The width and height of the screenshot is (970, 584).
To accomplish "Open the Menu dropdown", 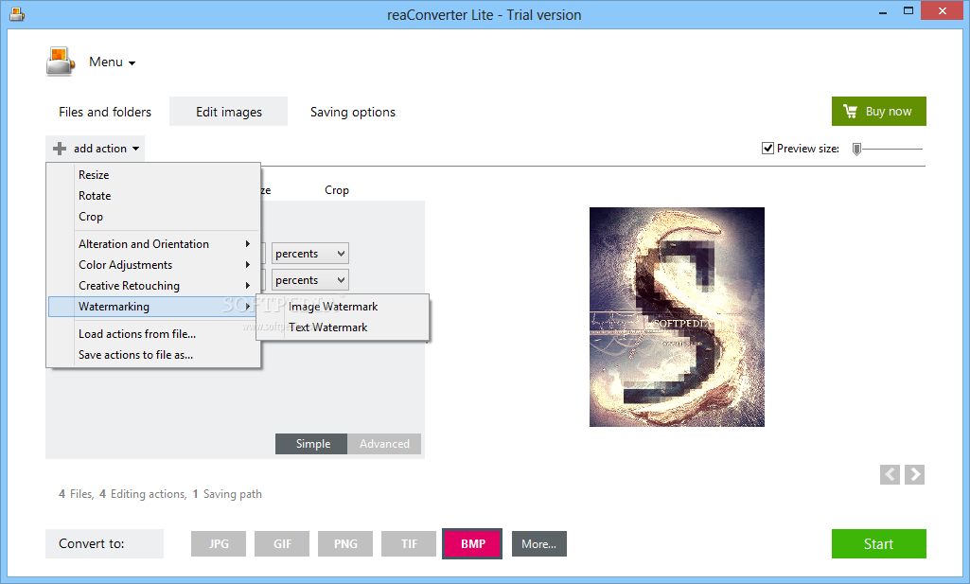I will pyautogui.click(x=112, y=62).
